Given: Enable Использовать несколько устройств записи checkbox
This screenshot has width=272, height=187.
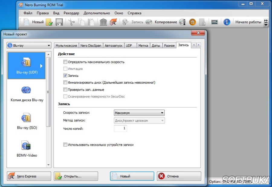Looking at the screenshot, I should 65,145.
